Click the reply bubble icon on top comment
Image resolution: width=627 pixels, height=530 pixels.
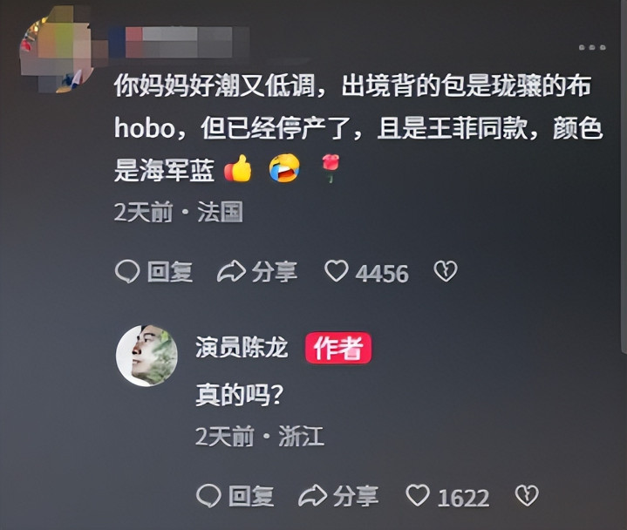(x=127, y=272)
